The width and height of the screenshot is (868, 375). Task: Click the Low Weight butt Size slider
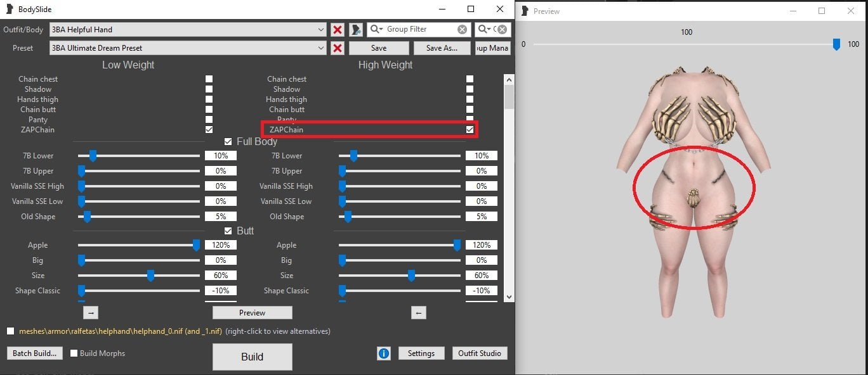click(x=139, y=276)
